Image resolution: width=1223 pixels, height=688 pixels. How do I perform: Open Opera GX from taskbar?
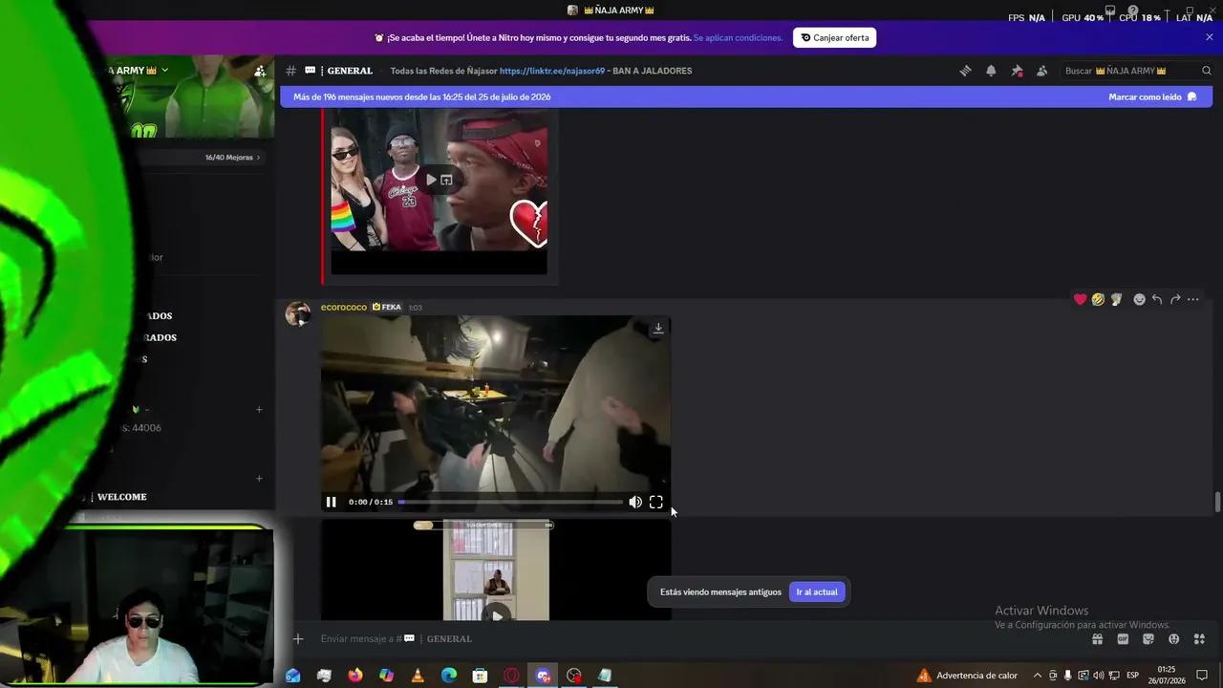pyautogui.click(x=511, y=676)
